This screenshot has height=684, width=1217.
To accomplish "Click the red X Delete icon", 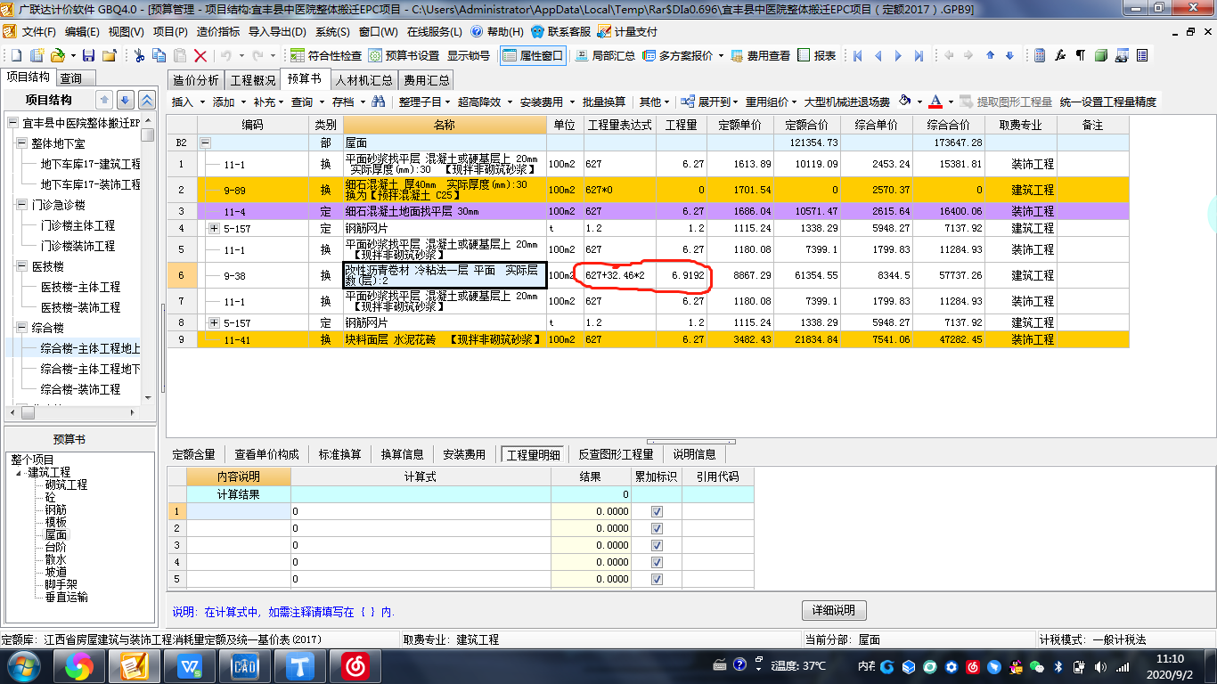I will tap(200, 55).
